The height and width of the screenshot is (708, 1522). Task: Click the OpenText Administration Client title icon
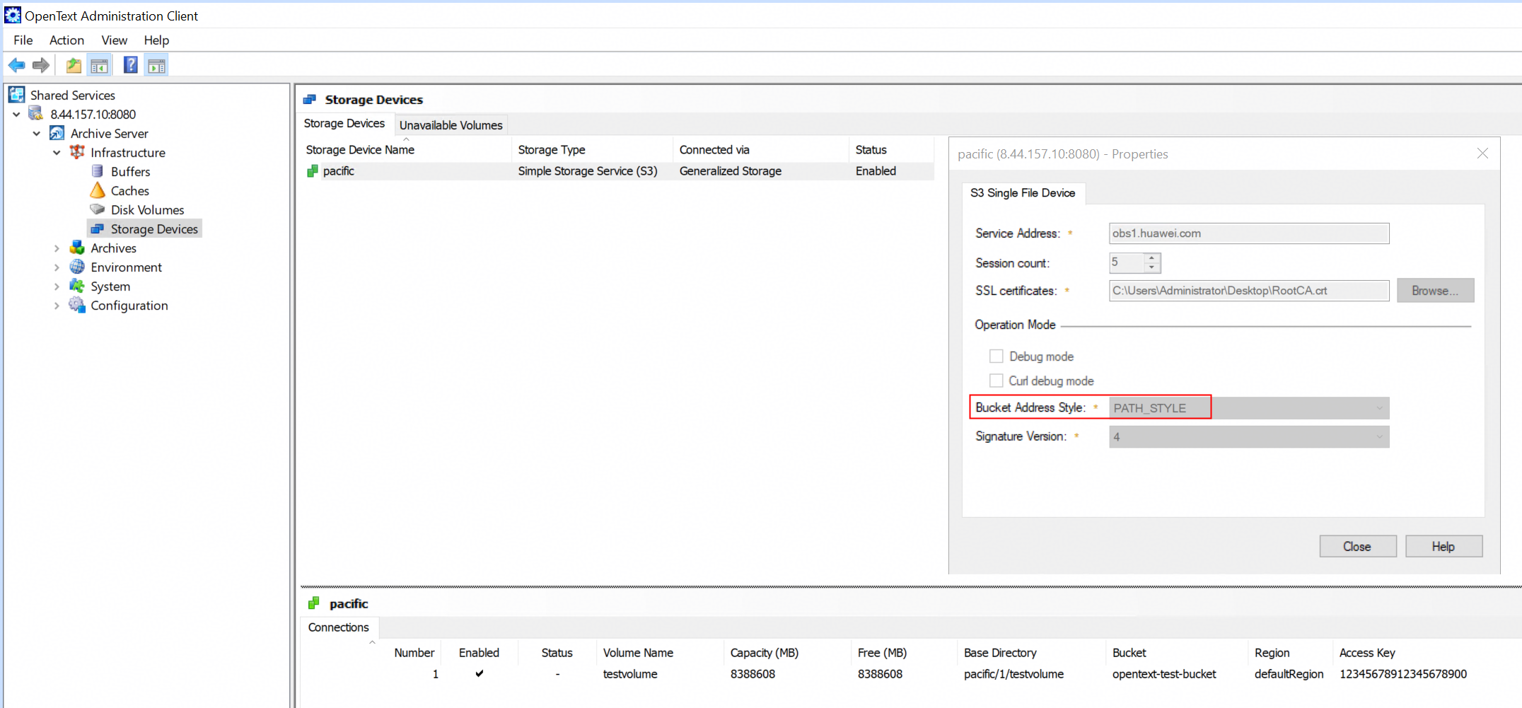click(13, 15)
